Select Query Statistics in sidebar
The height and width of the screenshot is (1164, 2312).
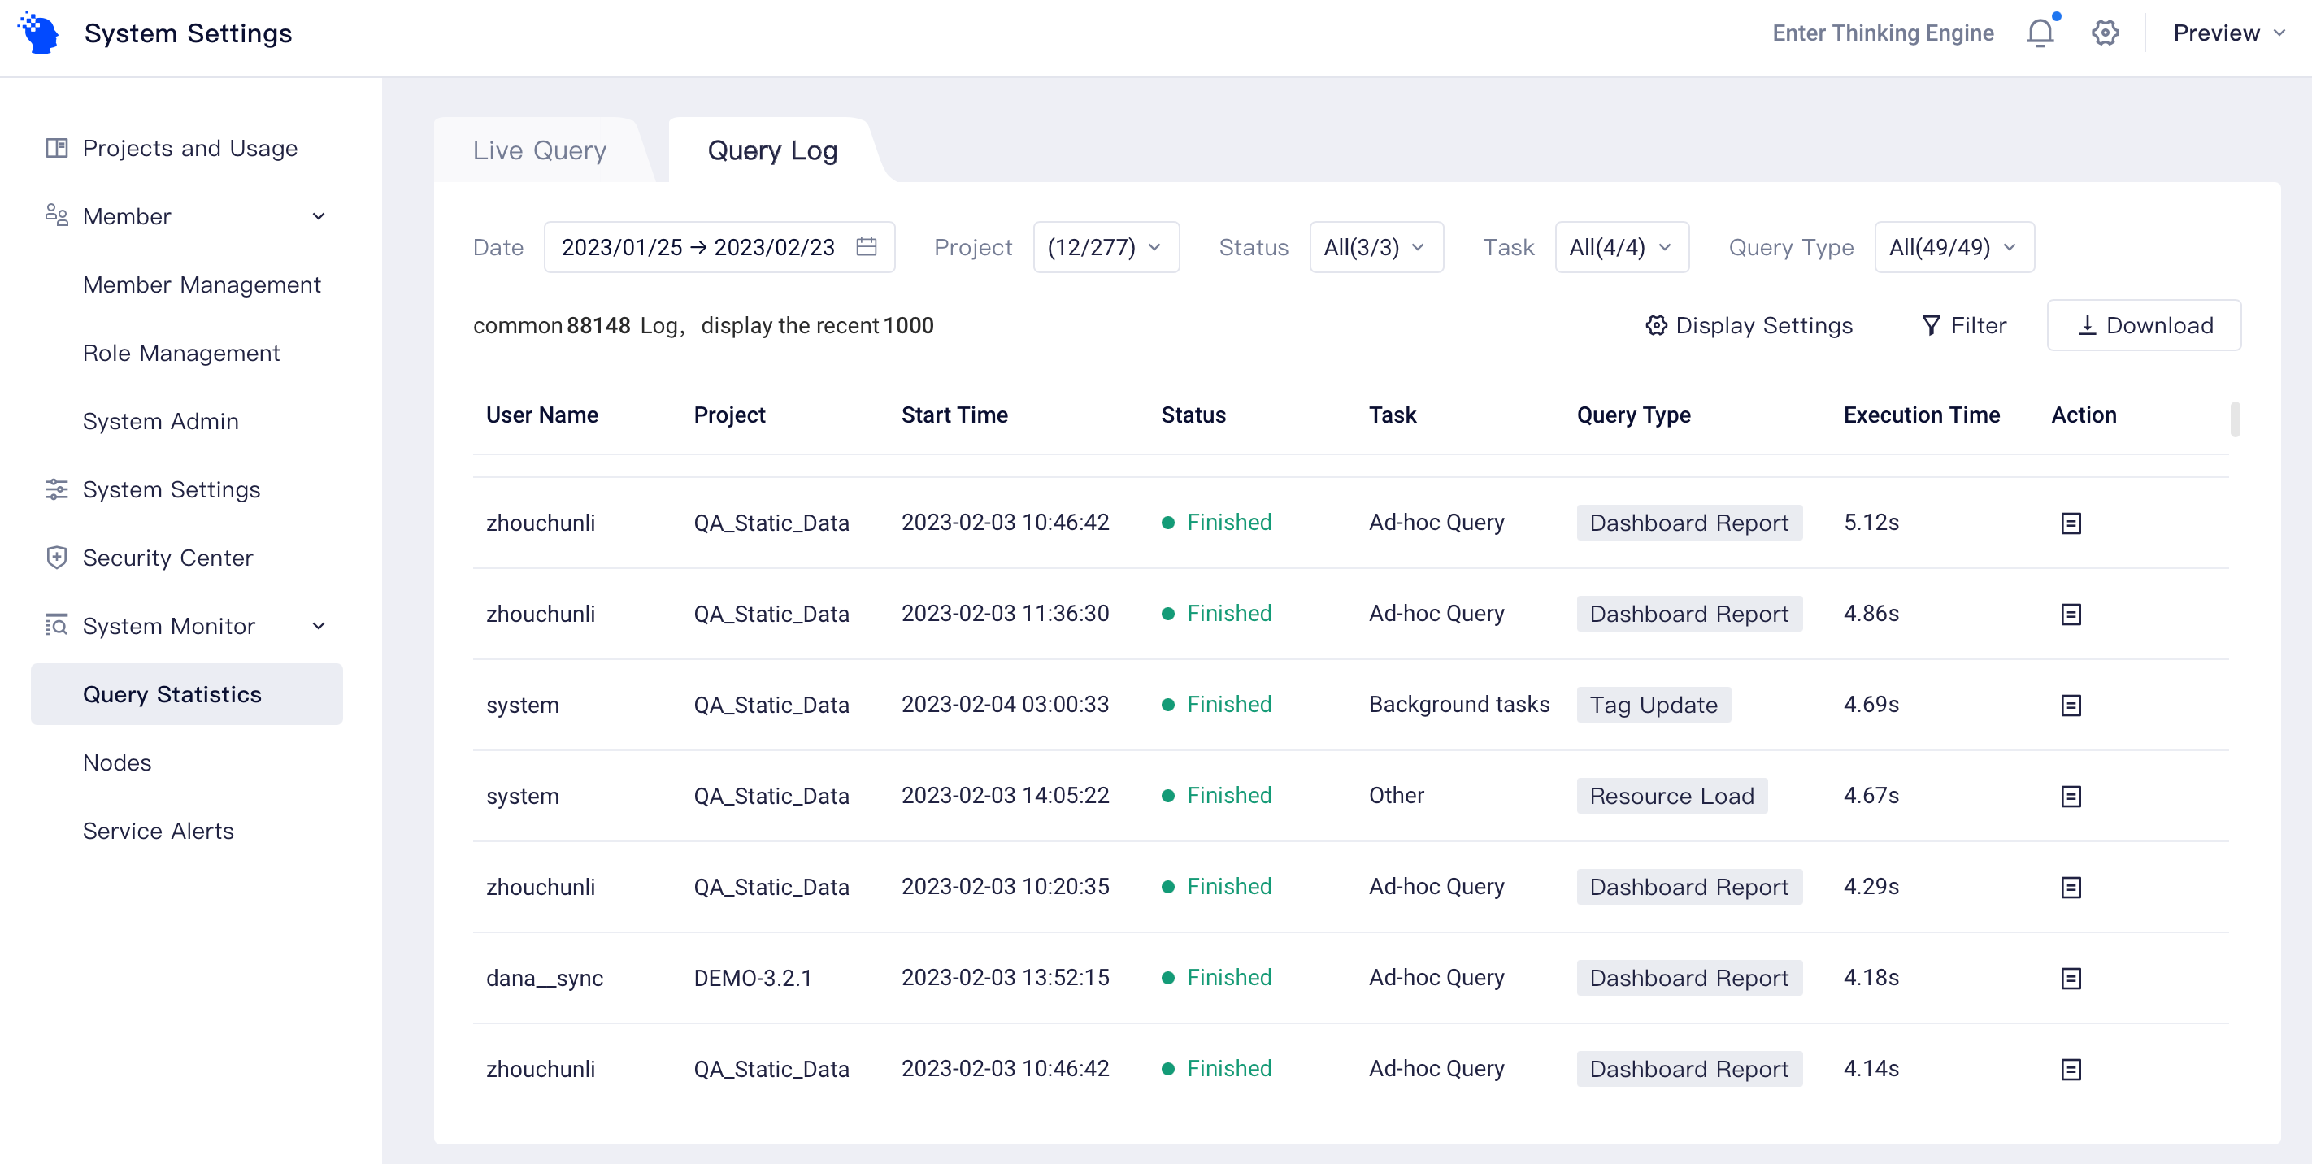[x=187, y=693]
